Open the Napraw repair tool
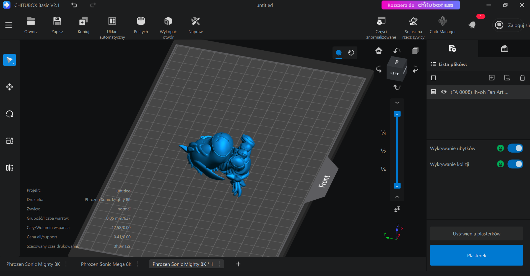This screenshot has height=276, width=530. (196, 25)
